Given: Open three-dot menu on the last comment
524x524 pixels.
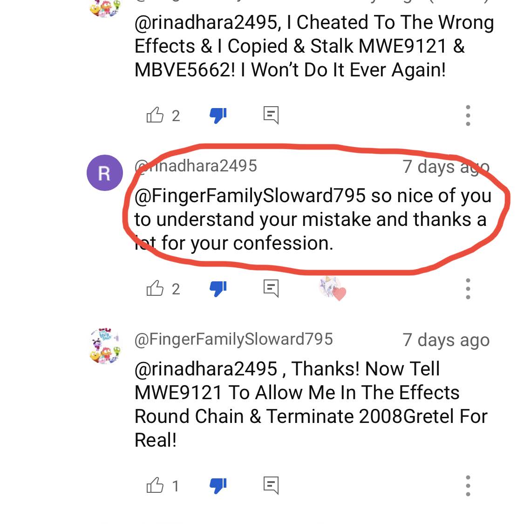Looking at the screenshot, I should coord(468,485).
